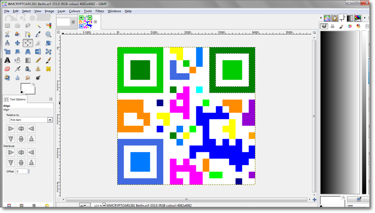Viewport: 375px width, 213px height.
Task: Select the Paintbrush tool
Action: tap(48, 60)
